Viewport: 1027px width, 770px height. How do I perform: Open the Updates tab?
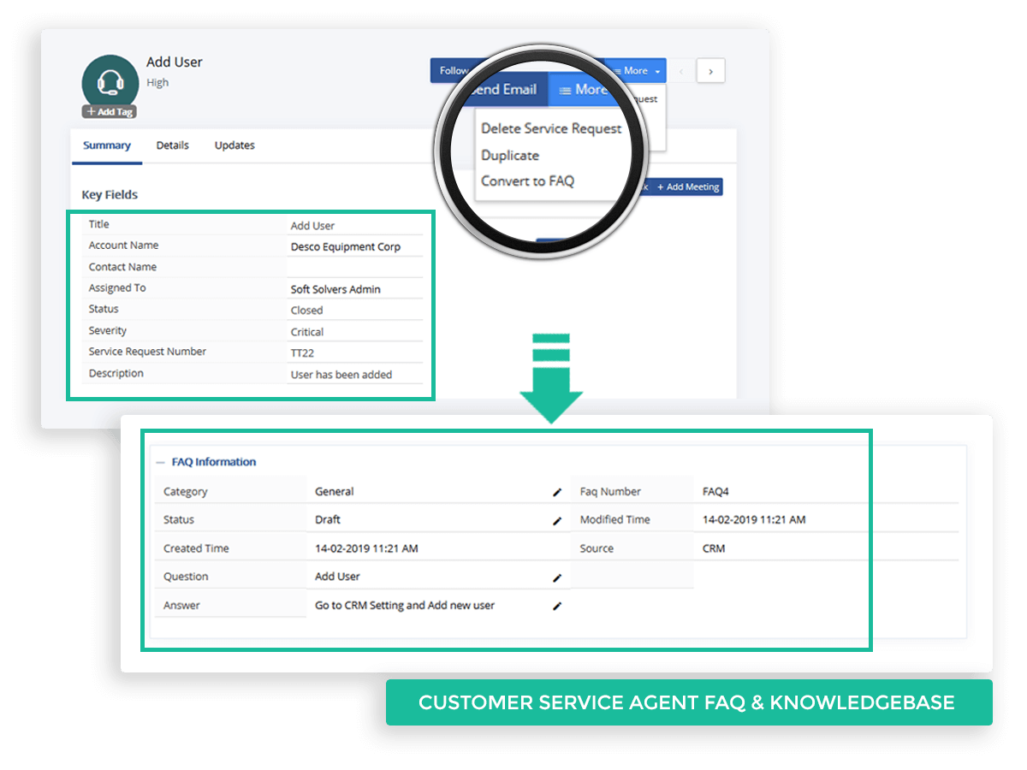[234, 145]
